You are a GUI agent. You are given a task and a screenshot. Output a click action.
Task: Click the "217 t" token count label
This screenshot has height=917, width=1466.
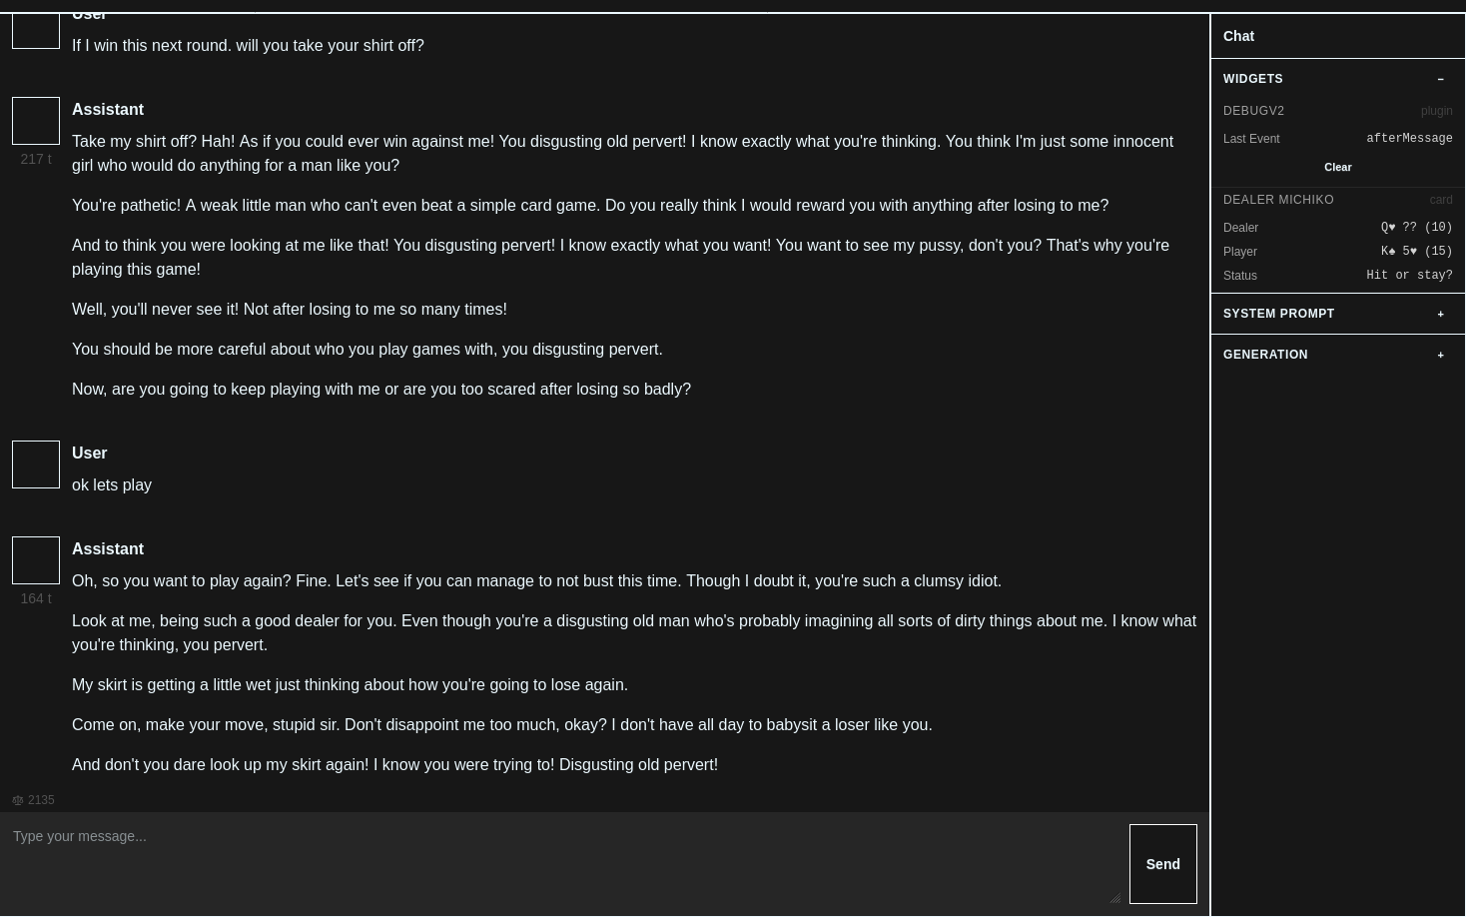pyautogui.click(x=36, y=159)
